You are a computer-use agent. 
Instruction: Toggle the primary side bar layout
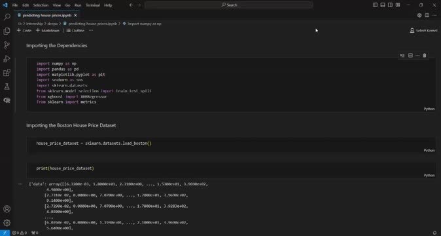tap(375, 5)
